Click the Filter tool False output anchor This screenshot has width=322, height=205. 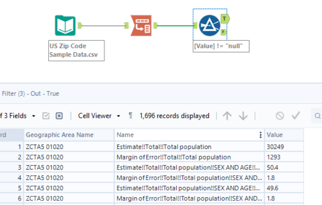pyautogui.click(x=223, y=32)
